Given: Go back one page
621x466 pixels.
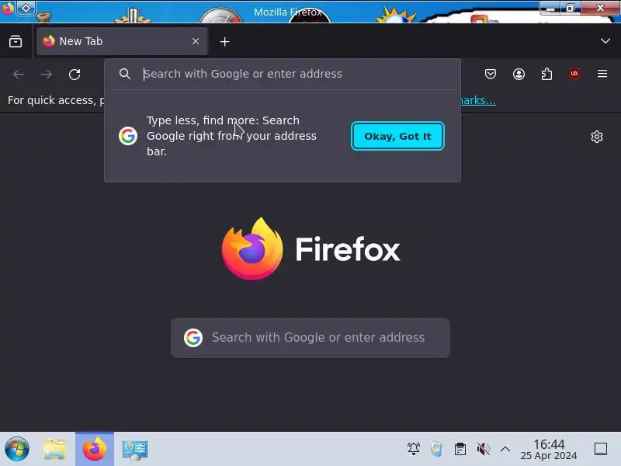Looking at the screenshot, I should tap(19, 74).
